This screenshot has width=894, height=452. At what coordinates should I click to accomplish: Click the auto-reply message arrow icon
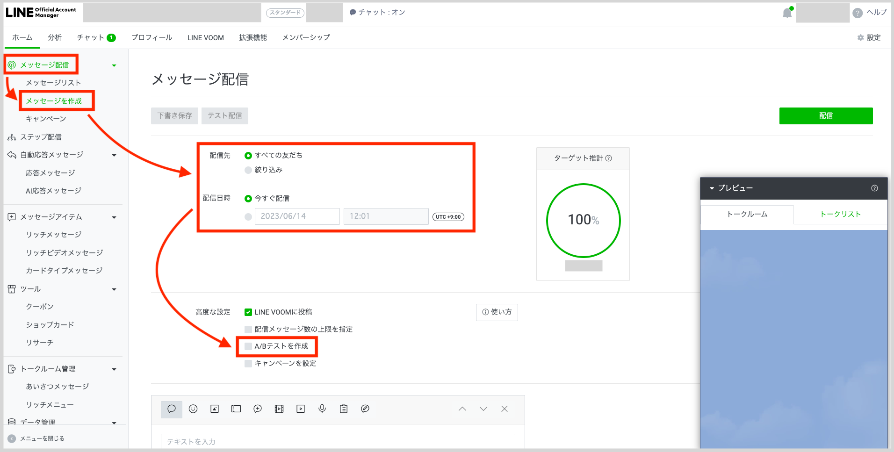tap(12, 155)
